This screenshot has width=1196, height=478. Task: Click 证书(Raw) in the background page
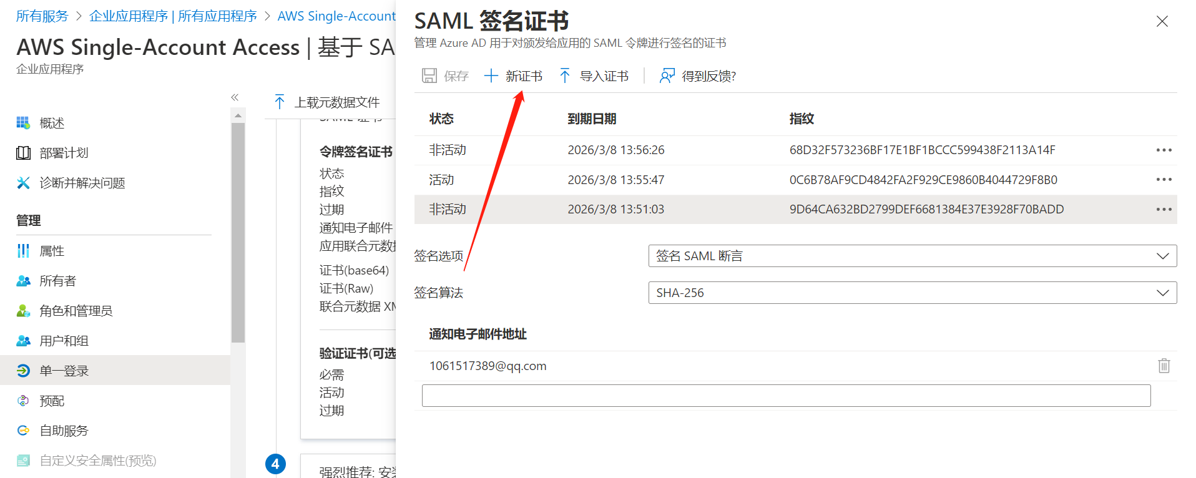(346, 288)
